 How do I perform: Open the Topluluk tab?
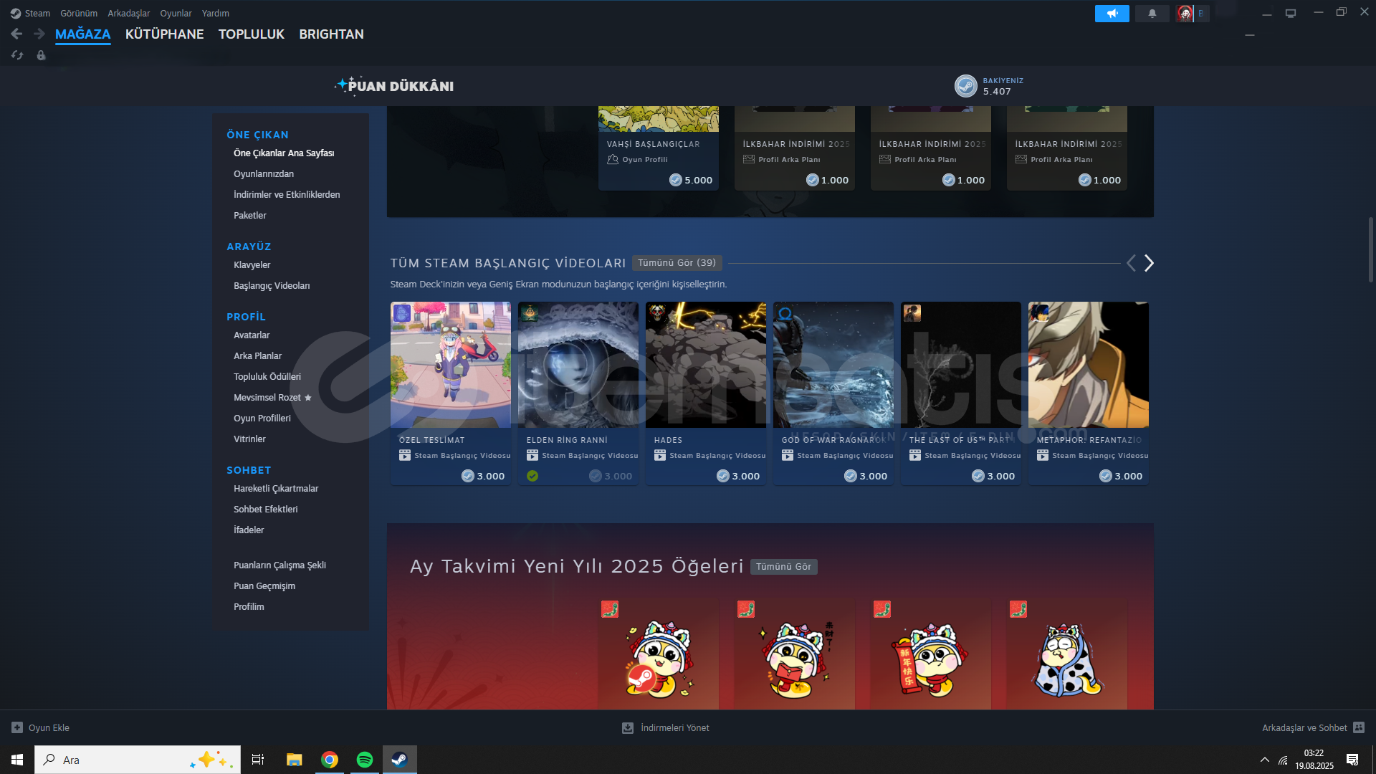click(252, 34)
